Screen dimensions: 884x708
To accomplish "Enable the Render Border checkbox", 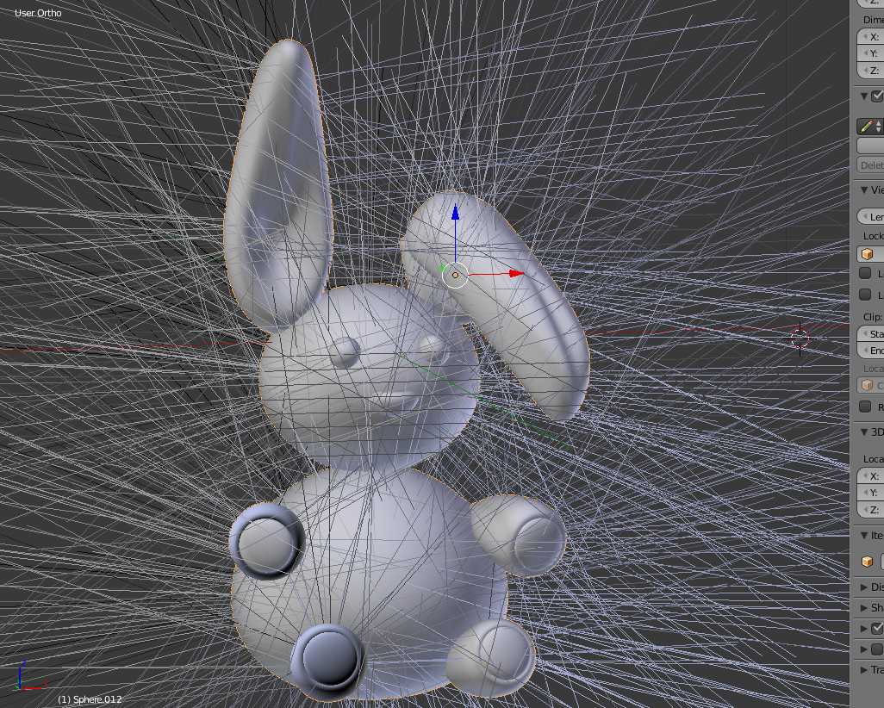I will (865, 407).
